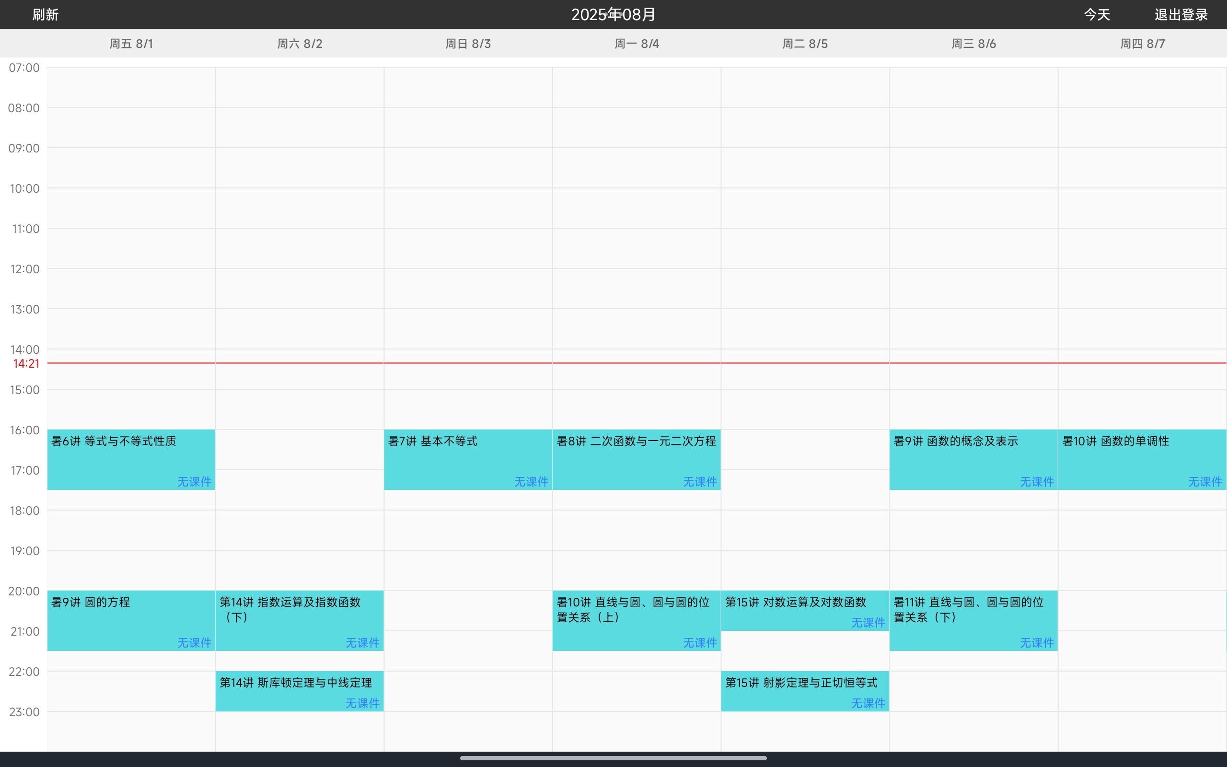The image size is (1227, 767).
Task: Open 暑9讲 函数的概念及表示 lesson
Action: point(955,442)
